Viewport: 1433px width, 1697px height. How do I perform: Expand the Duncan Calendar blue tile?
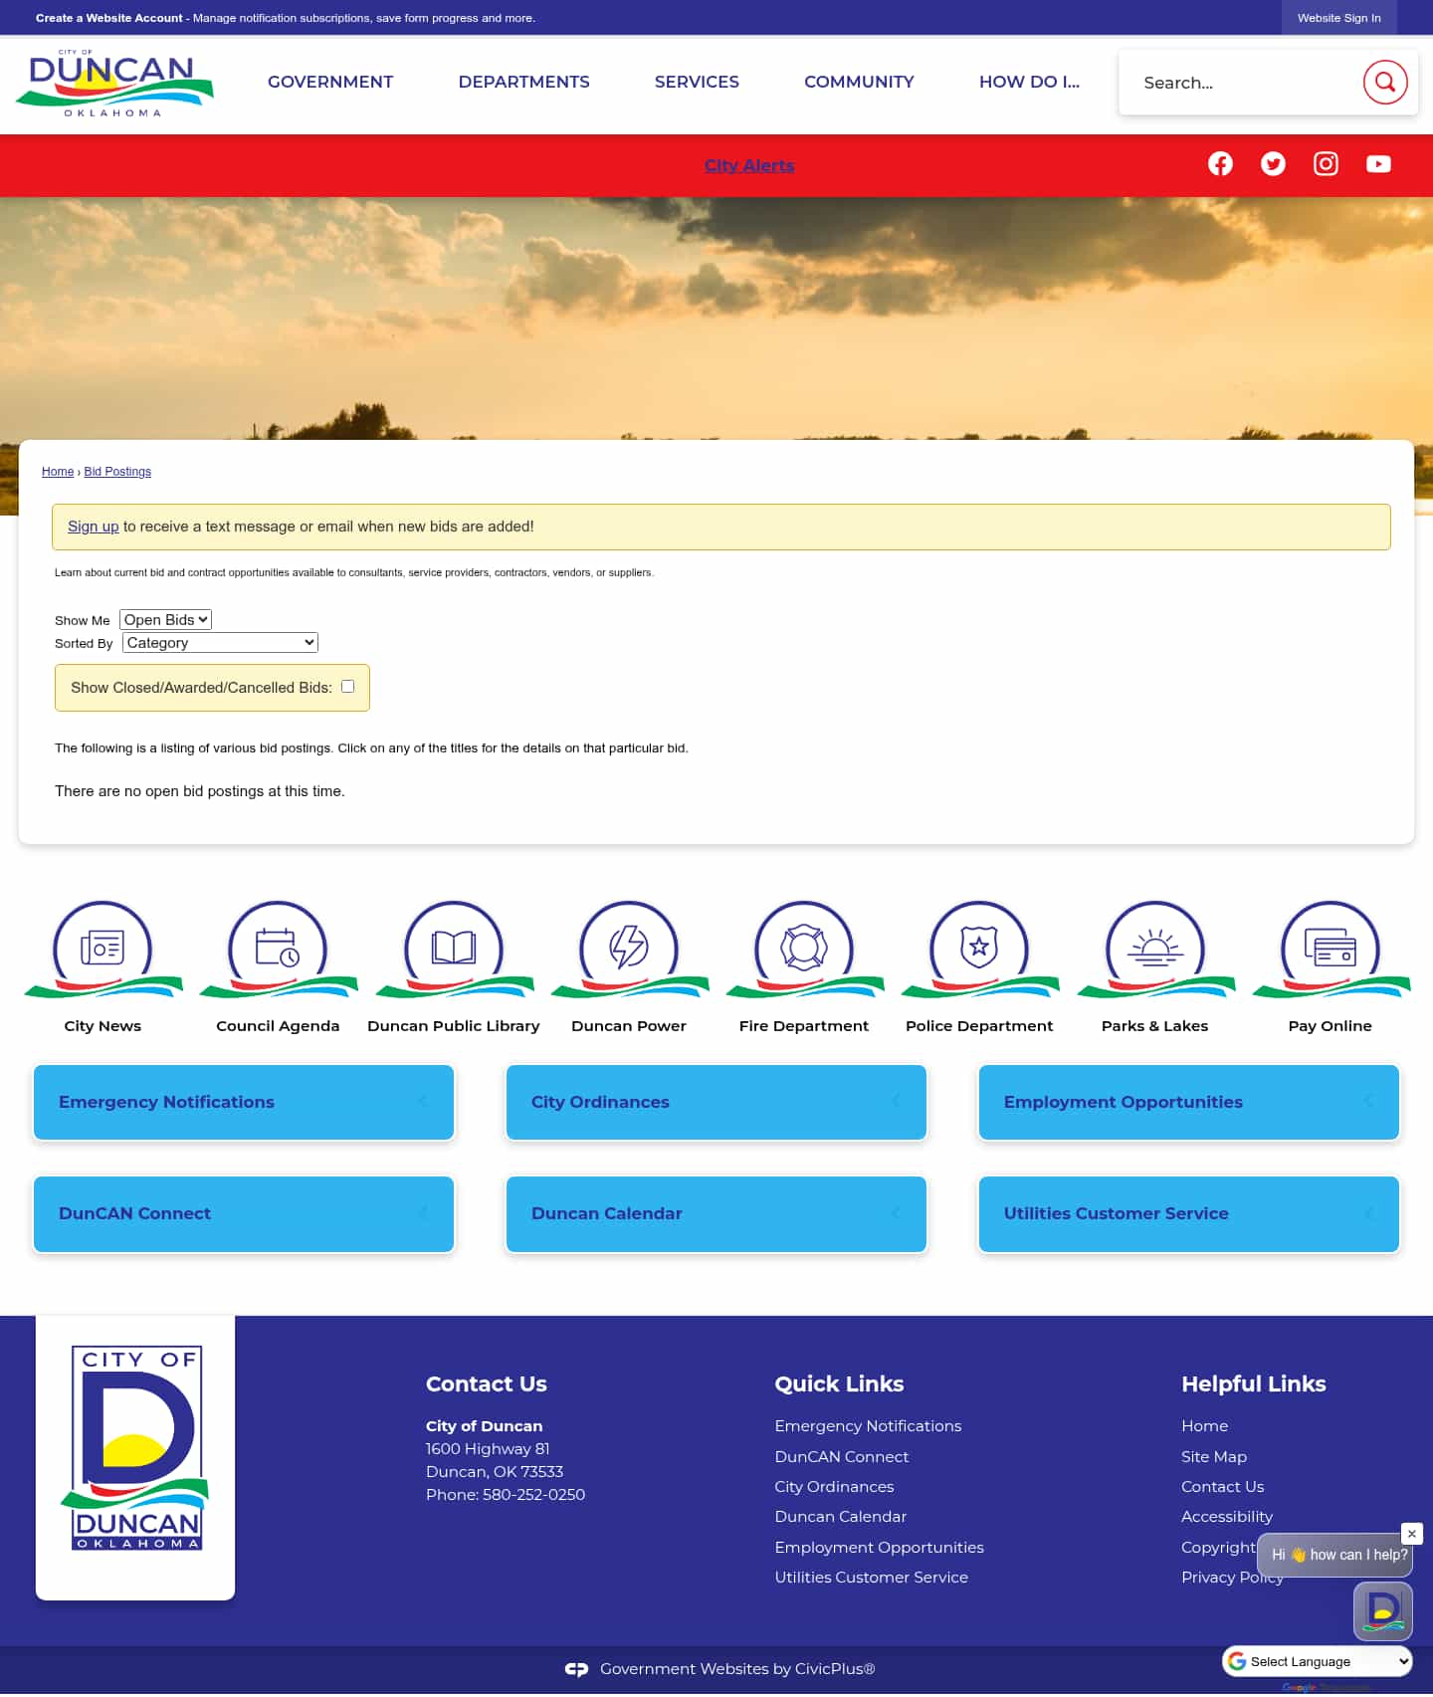click(716, 1213)
